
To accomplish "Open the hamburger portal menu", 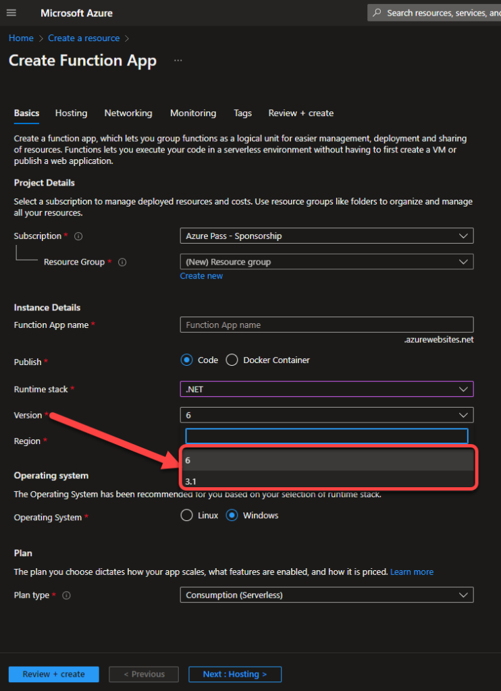I will point(11,13).
